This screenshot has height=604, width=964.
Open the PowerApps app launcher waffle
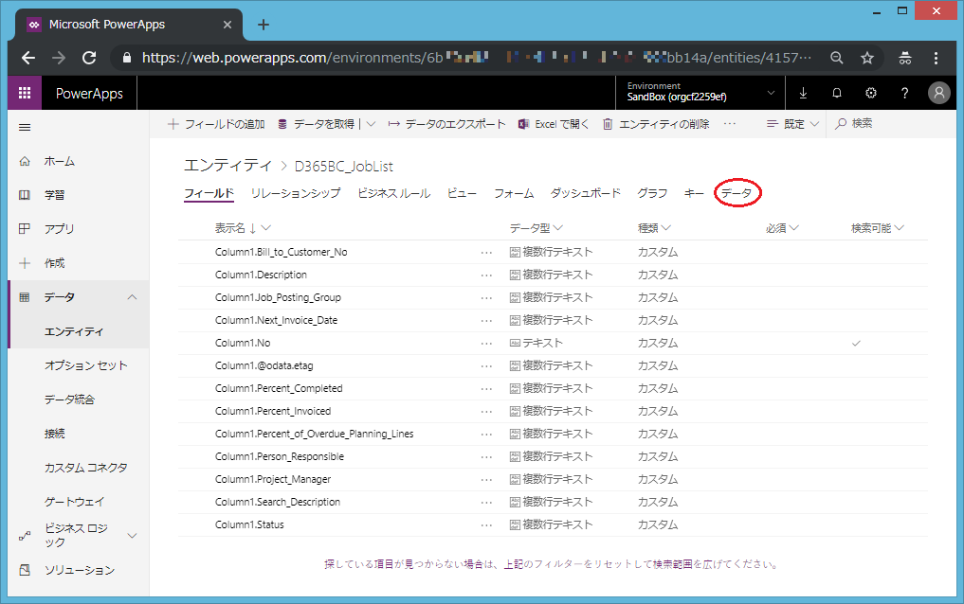(x=25, y=93)
